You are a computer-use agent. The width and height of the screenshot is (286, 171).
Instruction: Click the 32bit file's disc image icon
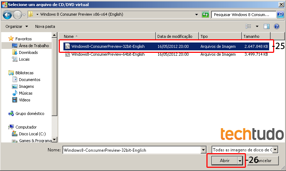[x=67, y=46]
